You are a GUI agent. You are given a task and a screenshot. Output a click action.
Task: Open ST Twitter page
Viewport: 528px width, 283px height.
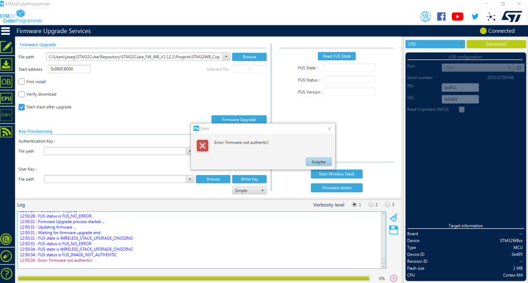click(x=475, y=16)
